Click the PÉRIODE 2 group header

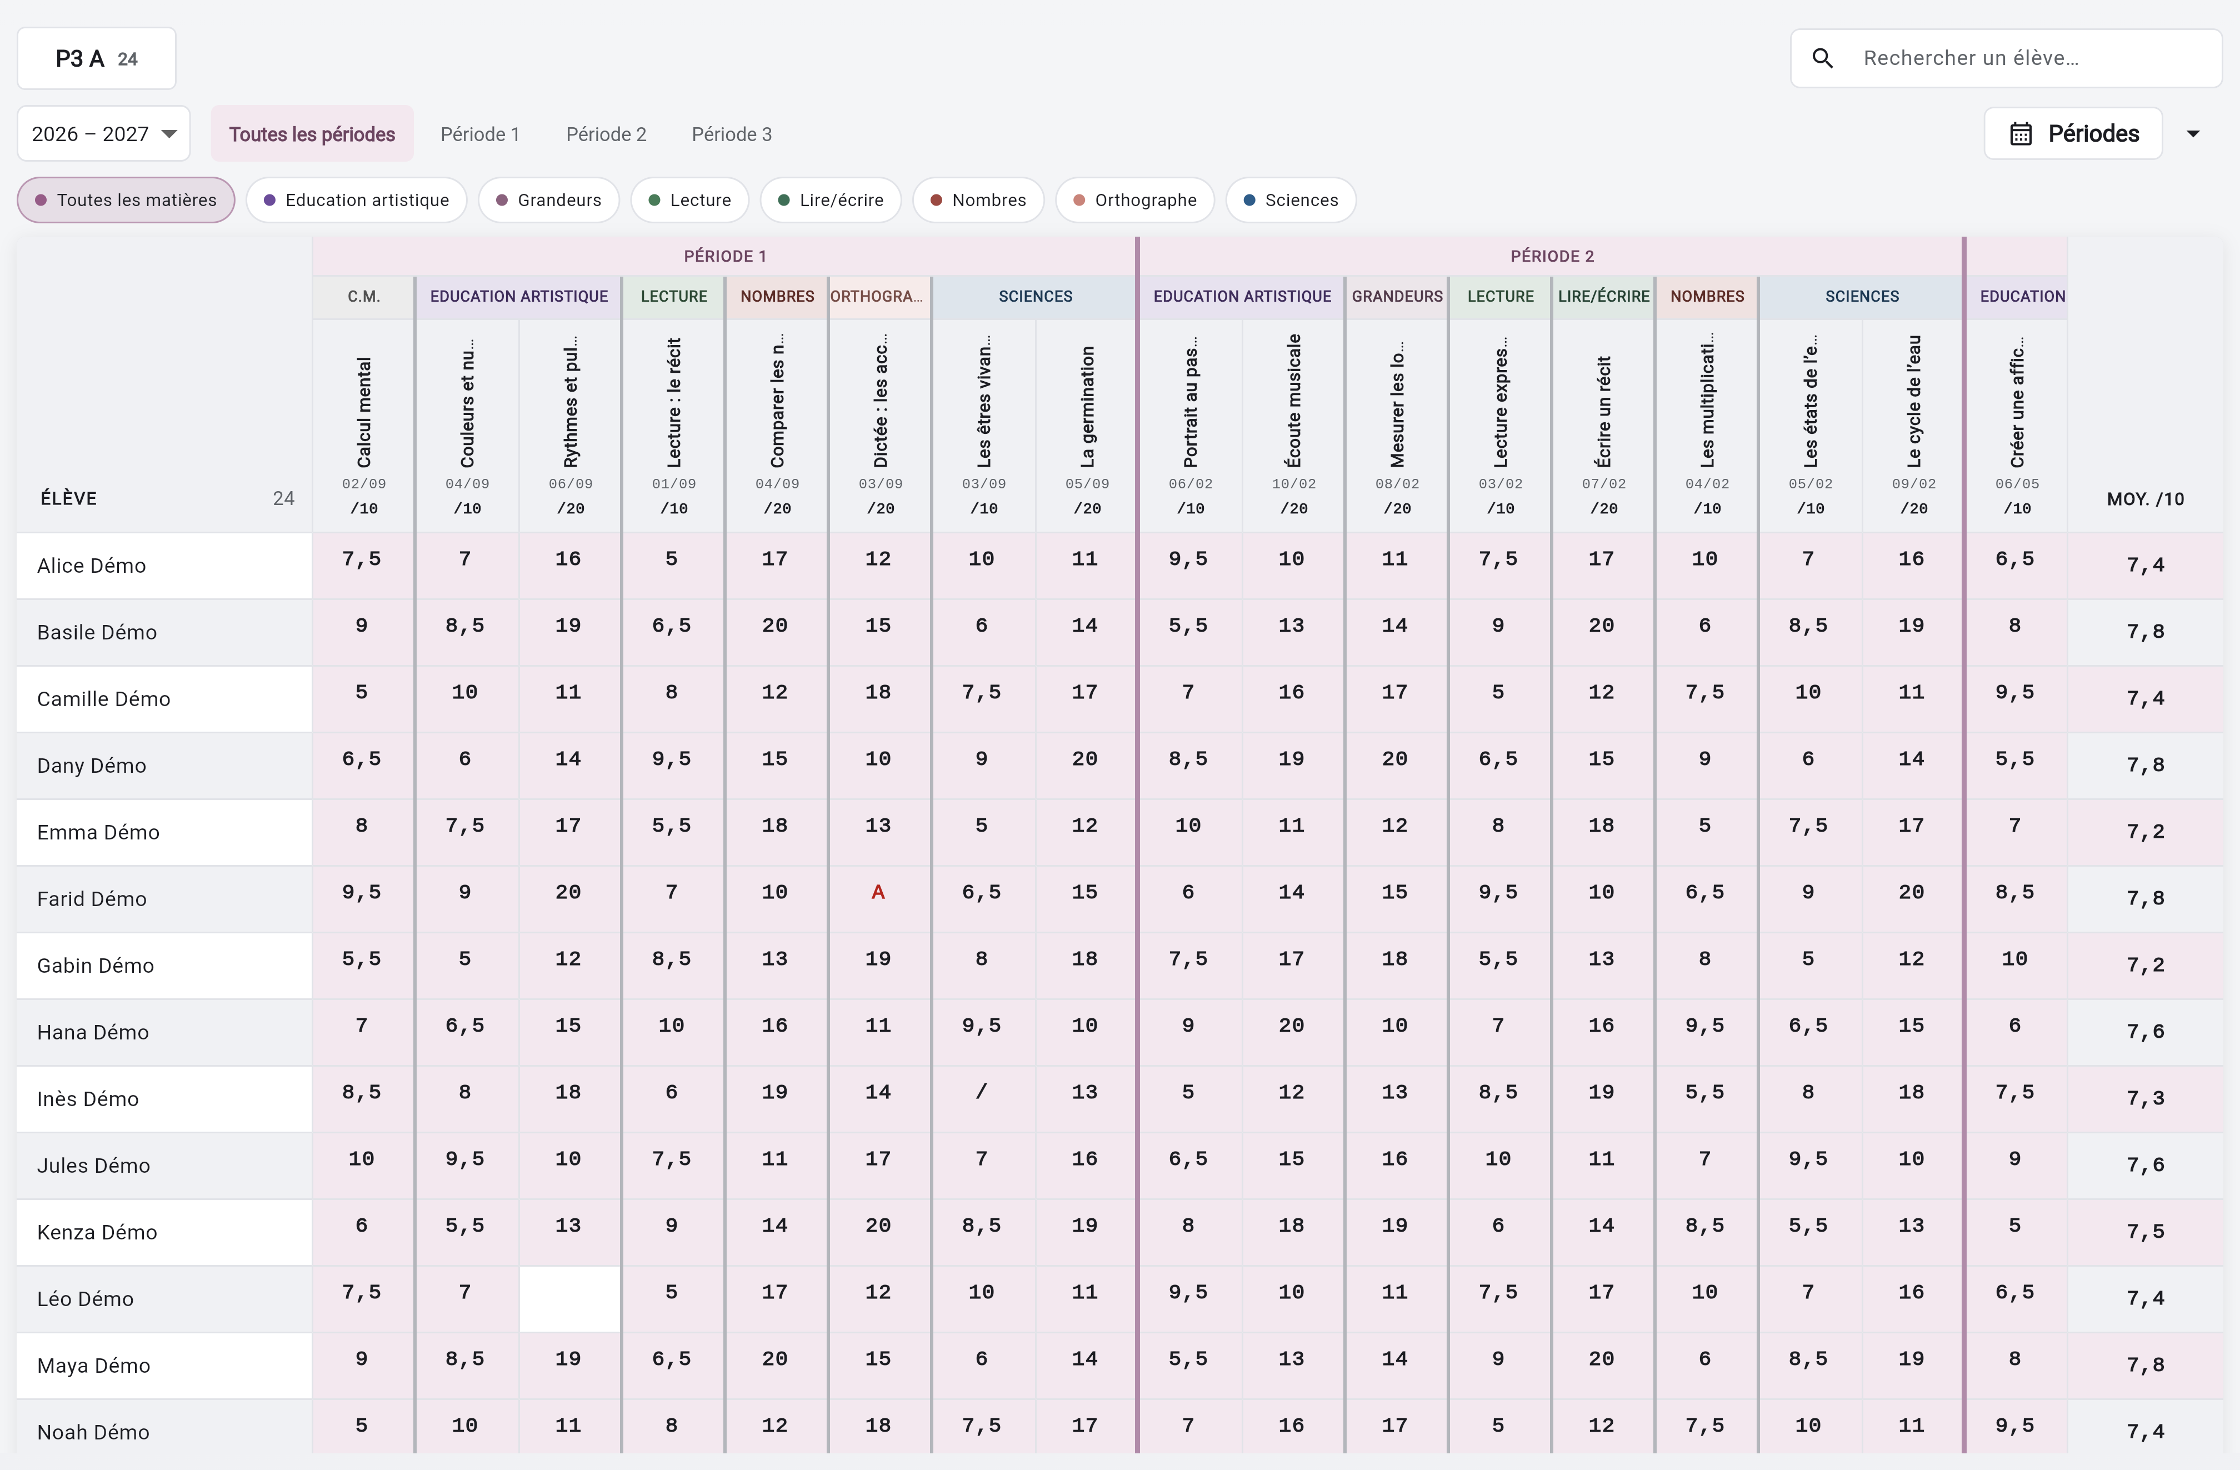1552,256
